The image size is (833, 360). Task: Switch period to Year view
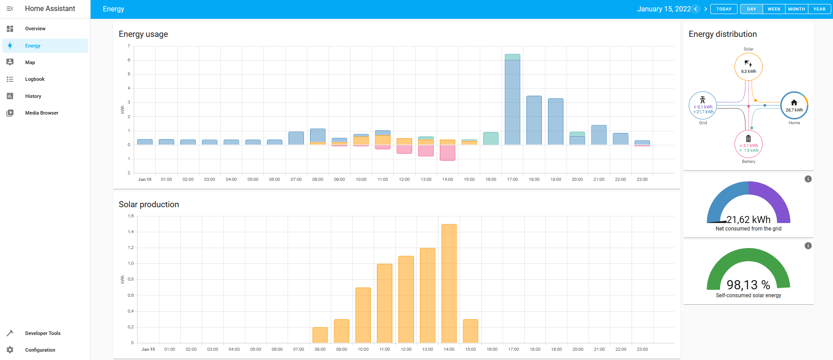click(x=819, y=9)
